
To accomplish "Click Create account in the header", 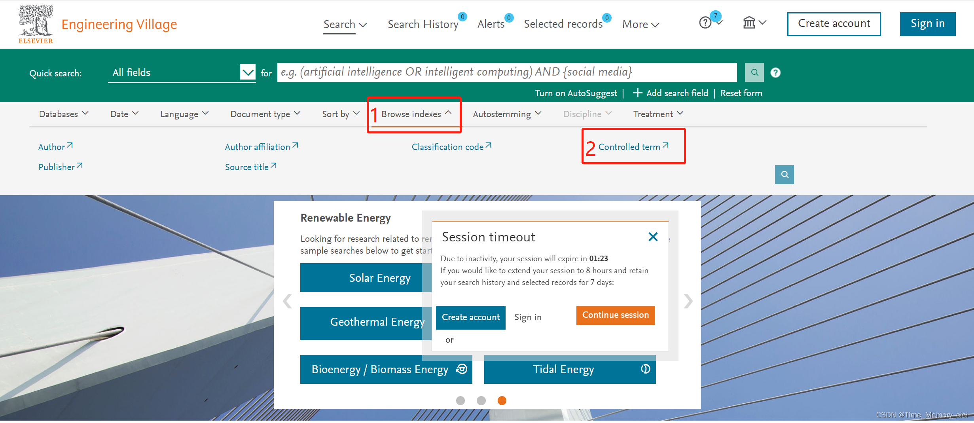I will pos(834,24).
